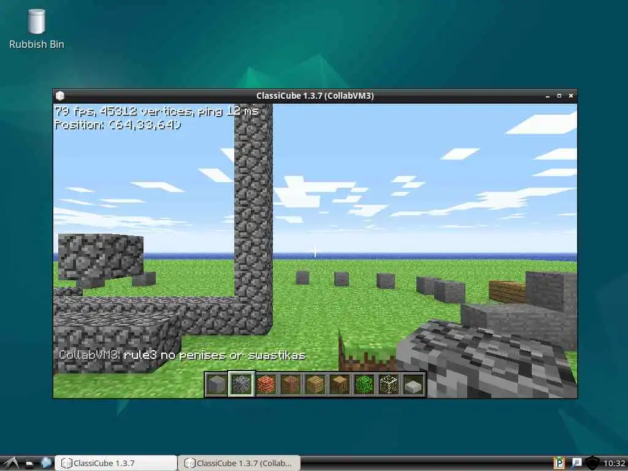
Task: Open the file manager taskbar icon
Action: pyautogui.click(x=29, y=464)
